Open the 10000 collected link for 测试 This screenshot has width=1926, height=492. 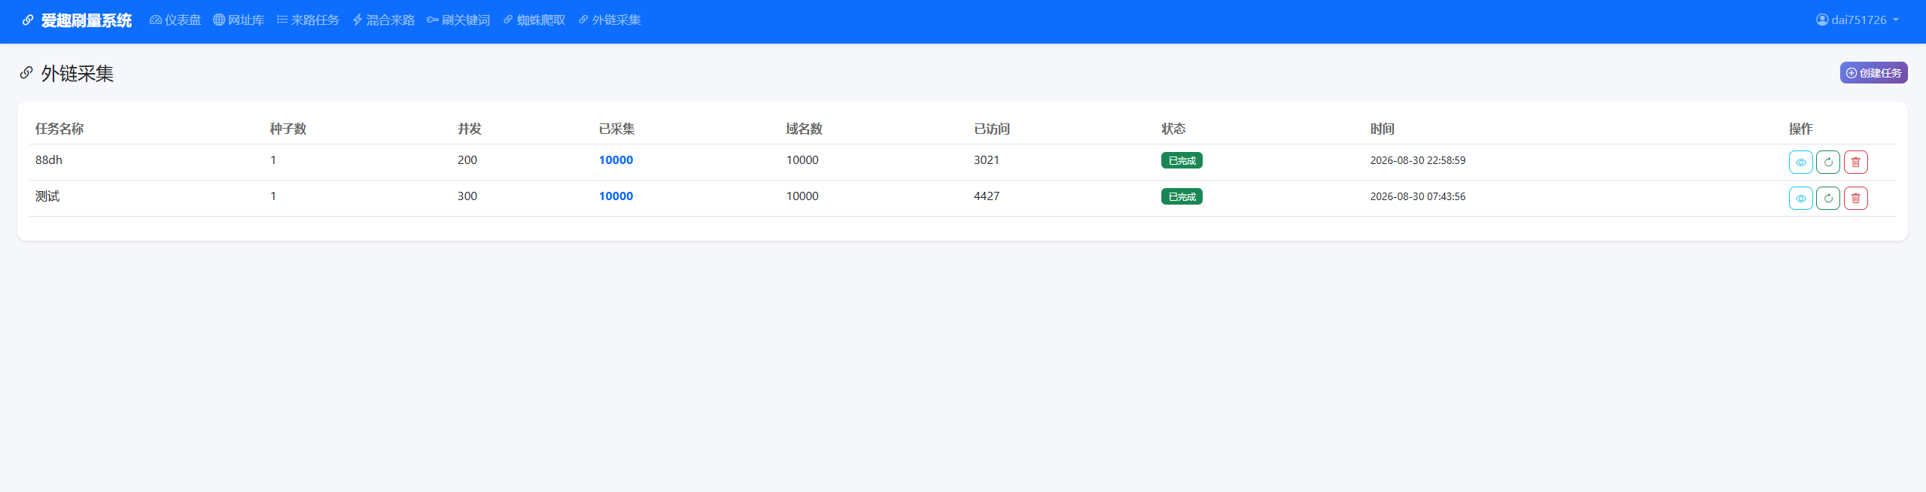(616, 196)
